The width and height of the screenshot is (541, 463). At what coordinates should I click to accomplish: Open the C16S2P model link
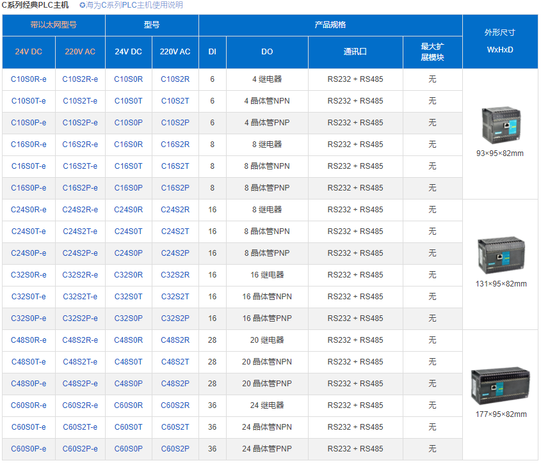(175, 188)
